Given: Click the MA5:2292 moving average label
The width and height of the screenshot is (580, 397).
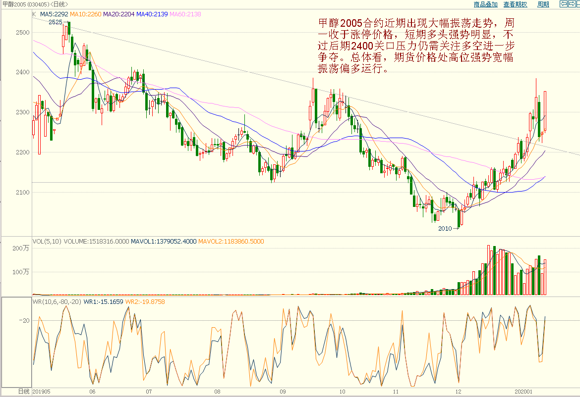Looking at the screenshot, I should 54,14.
